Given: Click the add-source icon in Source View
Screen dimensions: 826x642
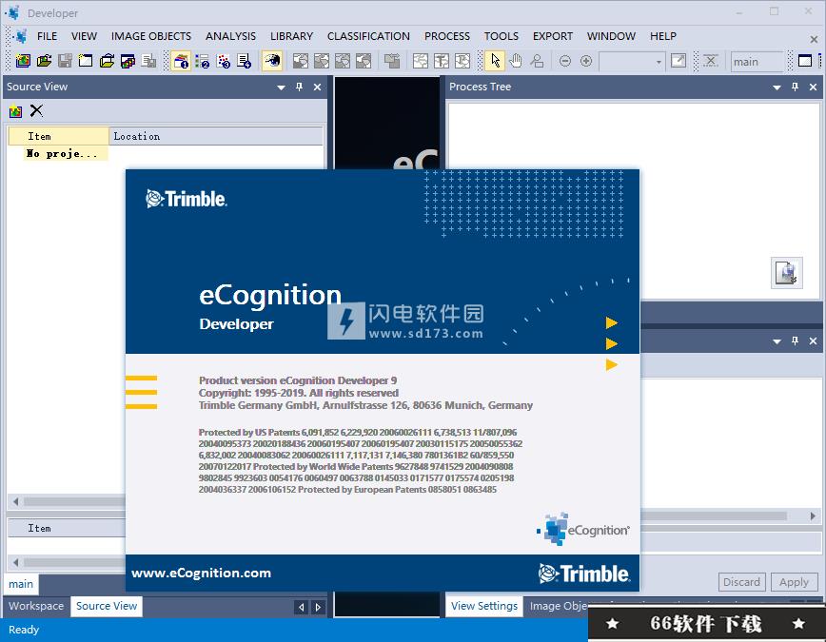Looking at the screenshot, I should pos(16,111).
